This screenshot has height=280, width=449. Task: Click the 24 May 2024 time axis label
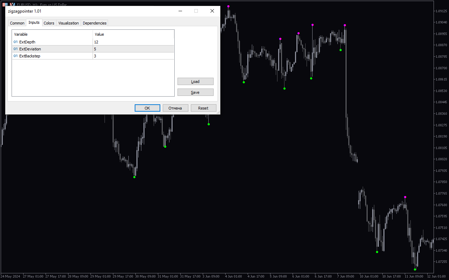[x=11, y=276]
